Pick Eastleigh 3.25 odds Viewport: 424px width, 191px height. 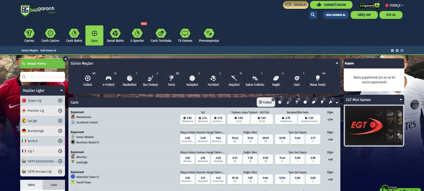click(x=218, y=159)
